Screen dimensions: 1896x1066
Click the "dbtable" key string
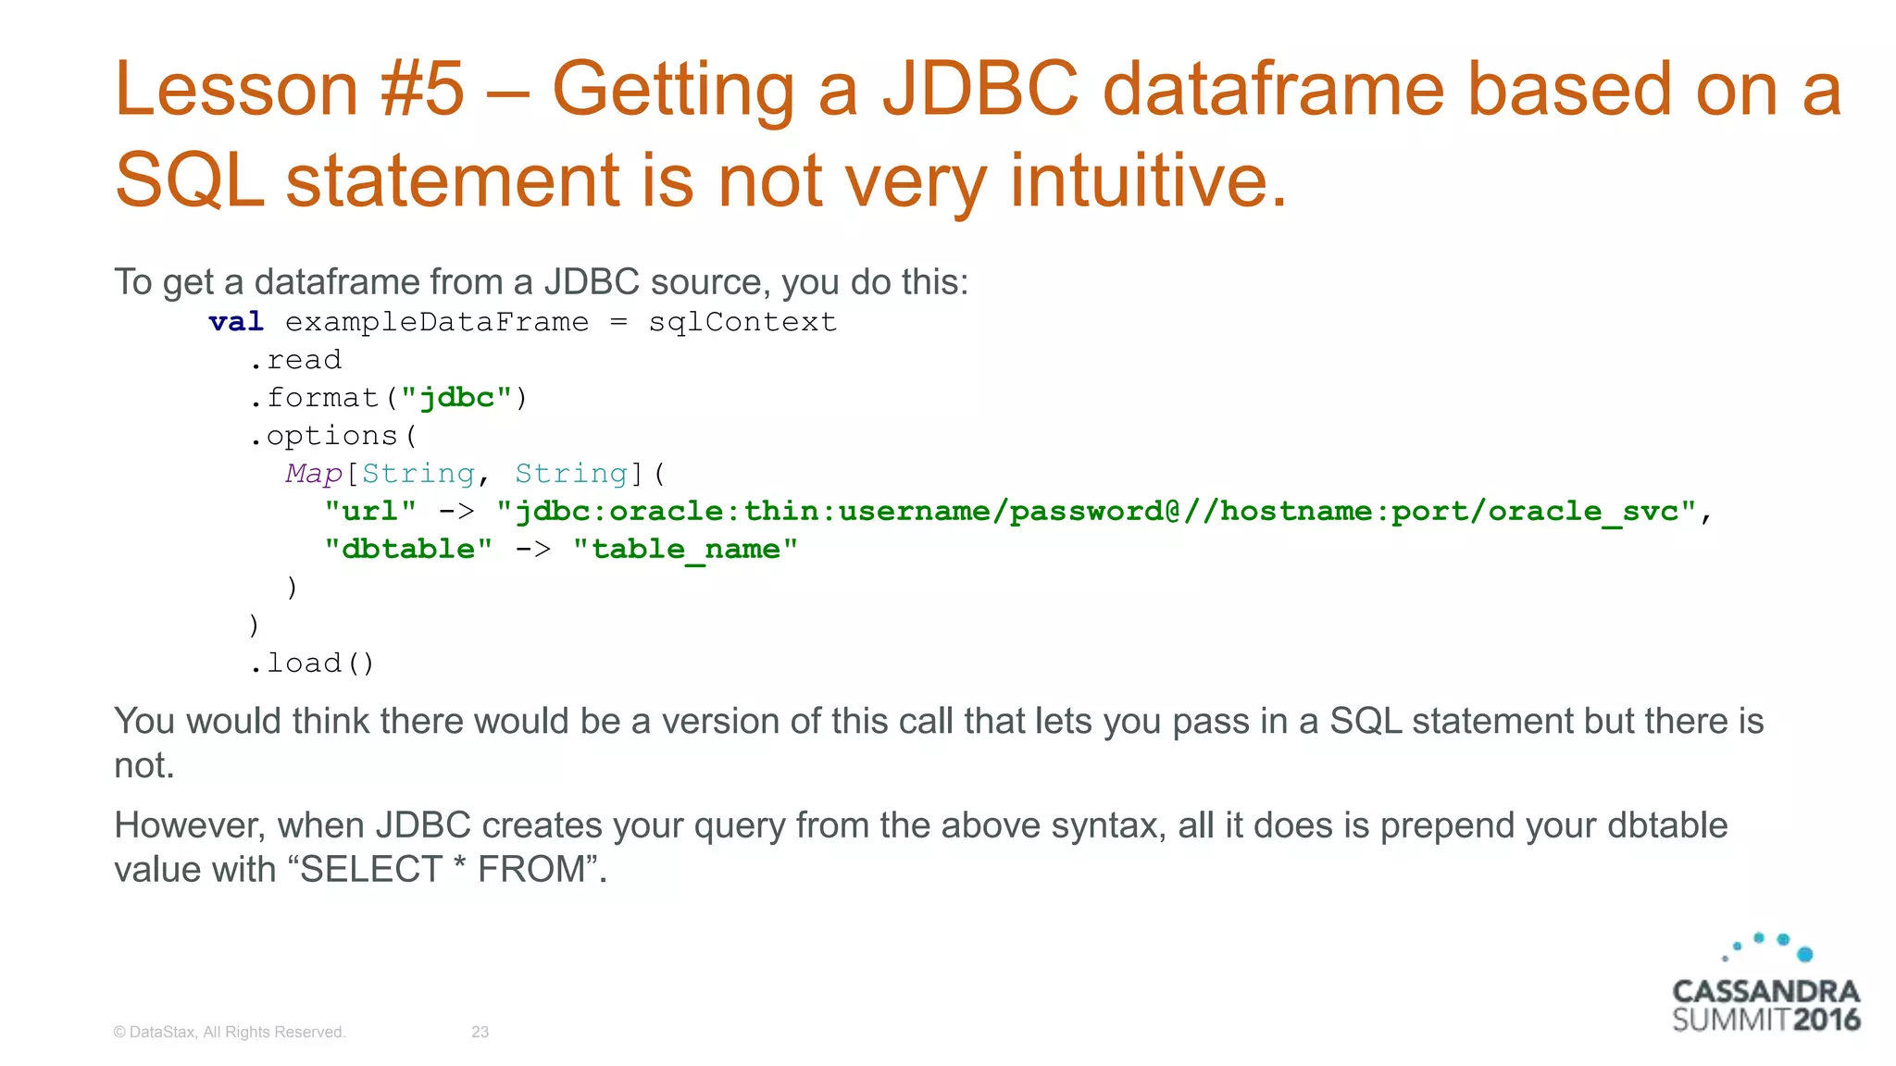pyautogui.click(x=407, y=550)
